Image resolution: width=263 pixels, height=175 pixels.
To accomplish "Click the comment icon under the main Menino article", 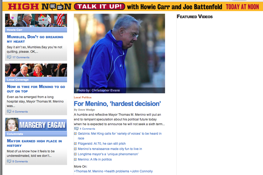I will (x=76, y=129).
